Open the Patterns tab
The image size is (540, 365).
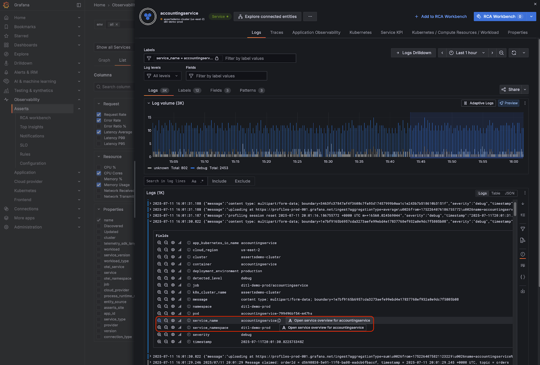[x=248, y=90]
